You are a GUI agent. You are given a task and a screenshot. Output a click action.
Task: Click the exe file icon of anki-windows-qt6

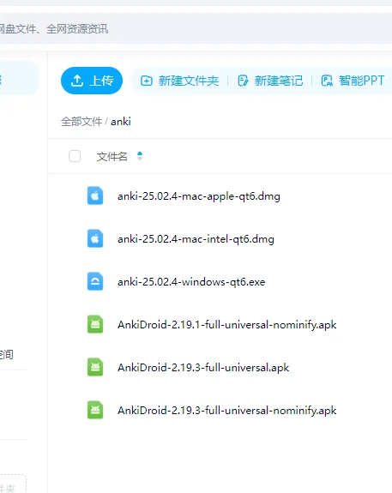(95, 281)
